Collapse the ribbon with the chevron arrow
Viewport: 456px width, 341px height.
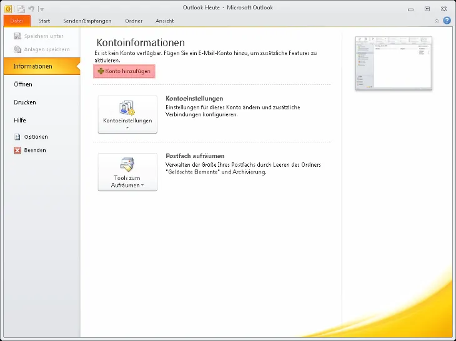coord(437,21)
